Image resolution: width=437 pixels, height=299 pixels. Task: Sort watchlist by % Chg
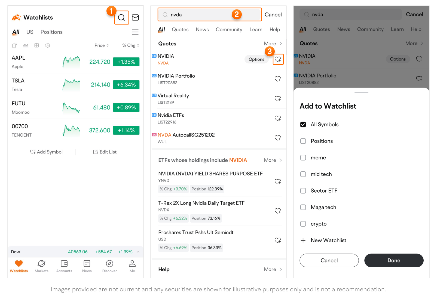[131, 45]
